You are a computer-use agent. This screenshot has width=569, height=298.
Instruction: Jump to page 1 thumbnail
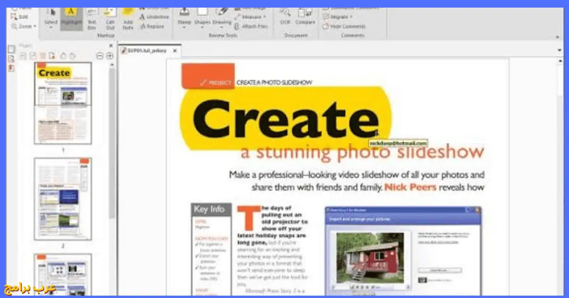pyautogui.click(x=63, y=103)
